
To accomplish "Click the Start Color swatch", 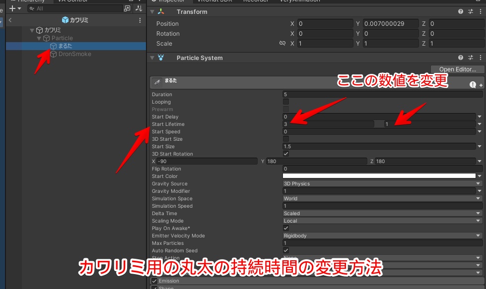I will pyautogui.click(x=380, y=176).
